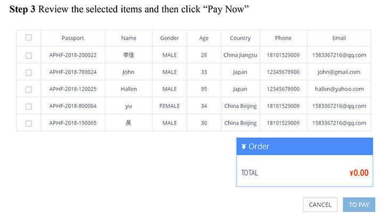Click the Phone column header
Screen dimensions: 385x217
pos(283,38)
